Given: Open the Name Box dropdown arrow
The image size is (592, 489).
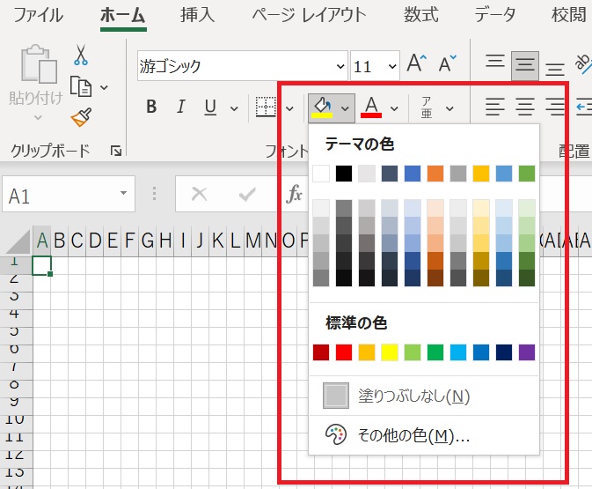Looking at the screenshot, I should pos(123,193).
